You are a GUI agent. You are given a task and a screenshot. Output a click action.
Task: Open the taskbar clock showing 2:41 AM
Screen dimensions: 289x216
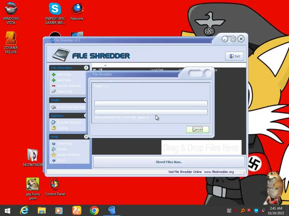[x=276, y=210]
